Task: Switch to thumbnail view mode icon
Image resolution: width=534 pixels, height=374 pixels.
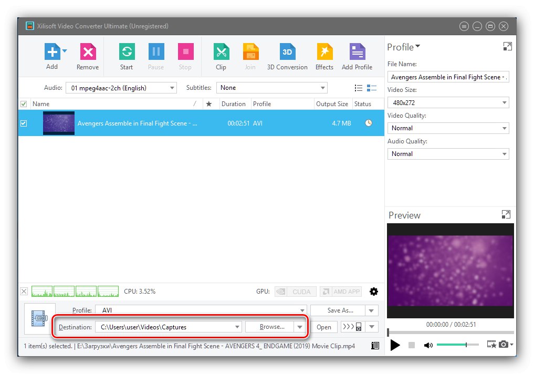Action: [371, 88]
